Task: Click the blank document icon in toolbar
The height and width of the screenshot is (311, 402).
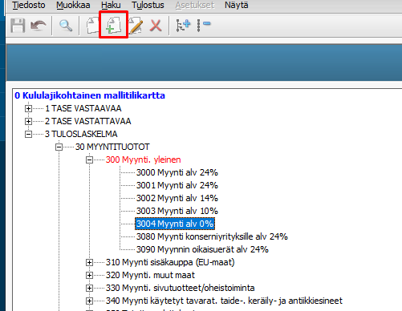Action: [x=92, y=26]
